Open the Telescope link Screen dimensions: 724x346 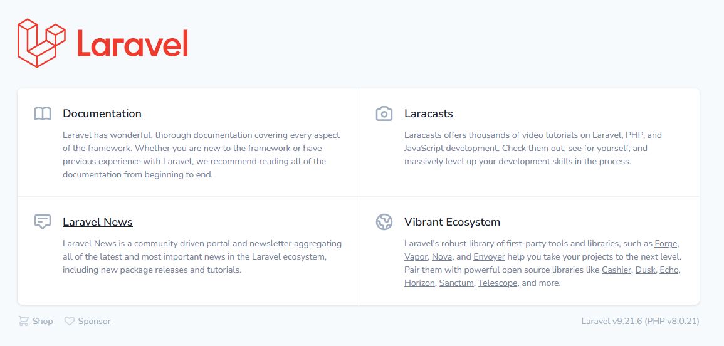498,283
